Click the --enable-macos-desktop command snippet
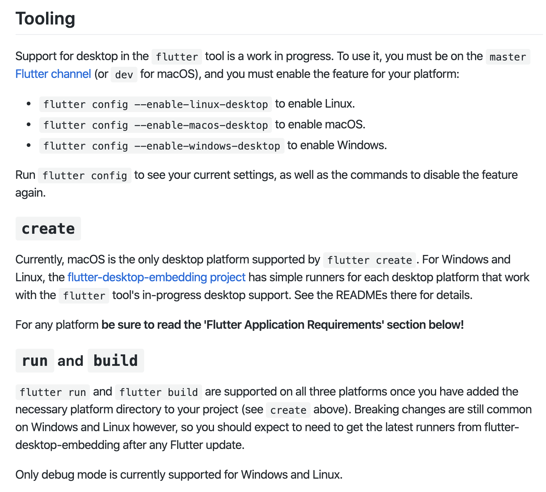 pyautogui.click(x=155, y=125)
